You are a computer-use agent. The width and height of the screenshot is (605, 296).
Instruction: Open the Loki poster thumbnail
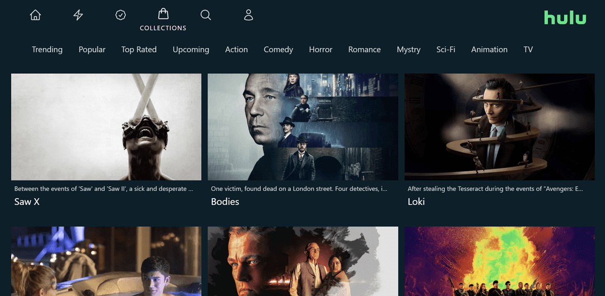500,127
